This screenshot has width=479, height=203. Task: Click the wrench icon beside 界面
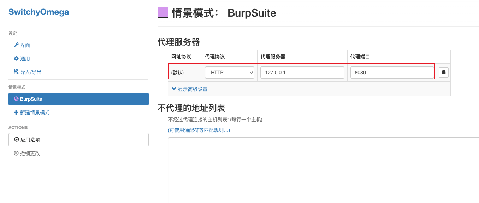(16, 45)
